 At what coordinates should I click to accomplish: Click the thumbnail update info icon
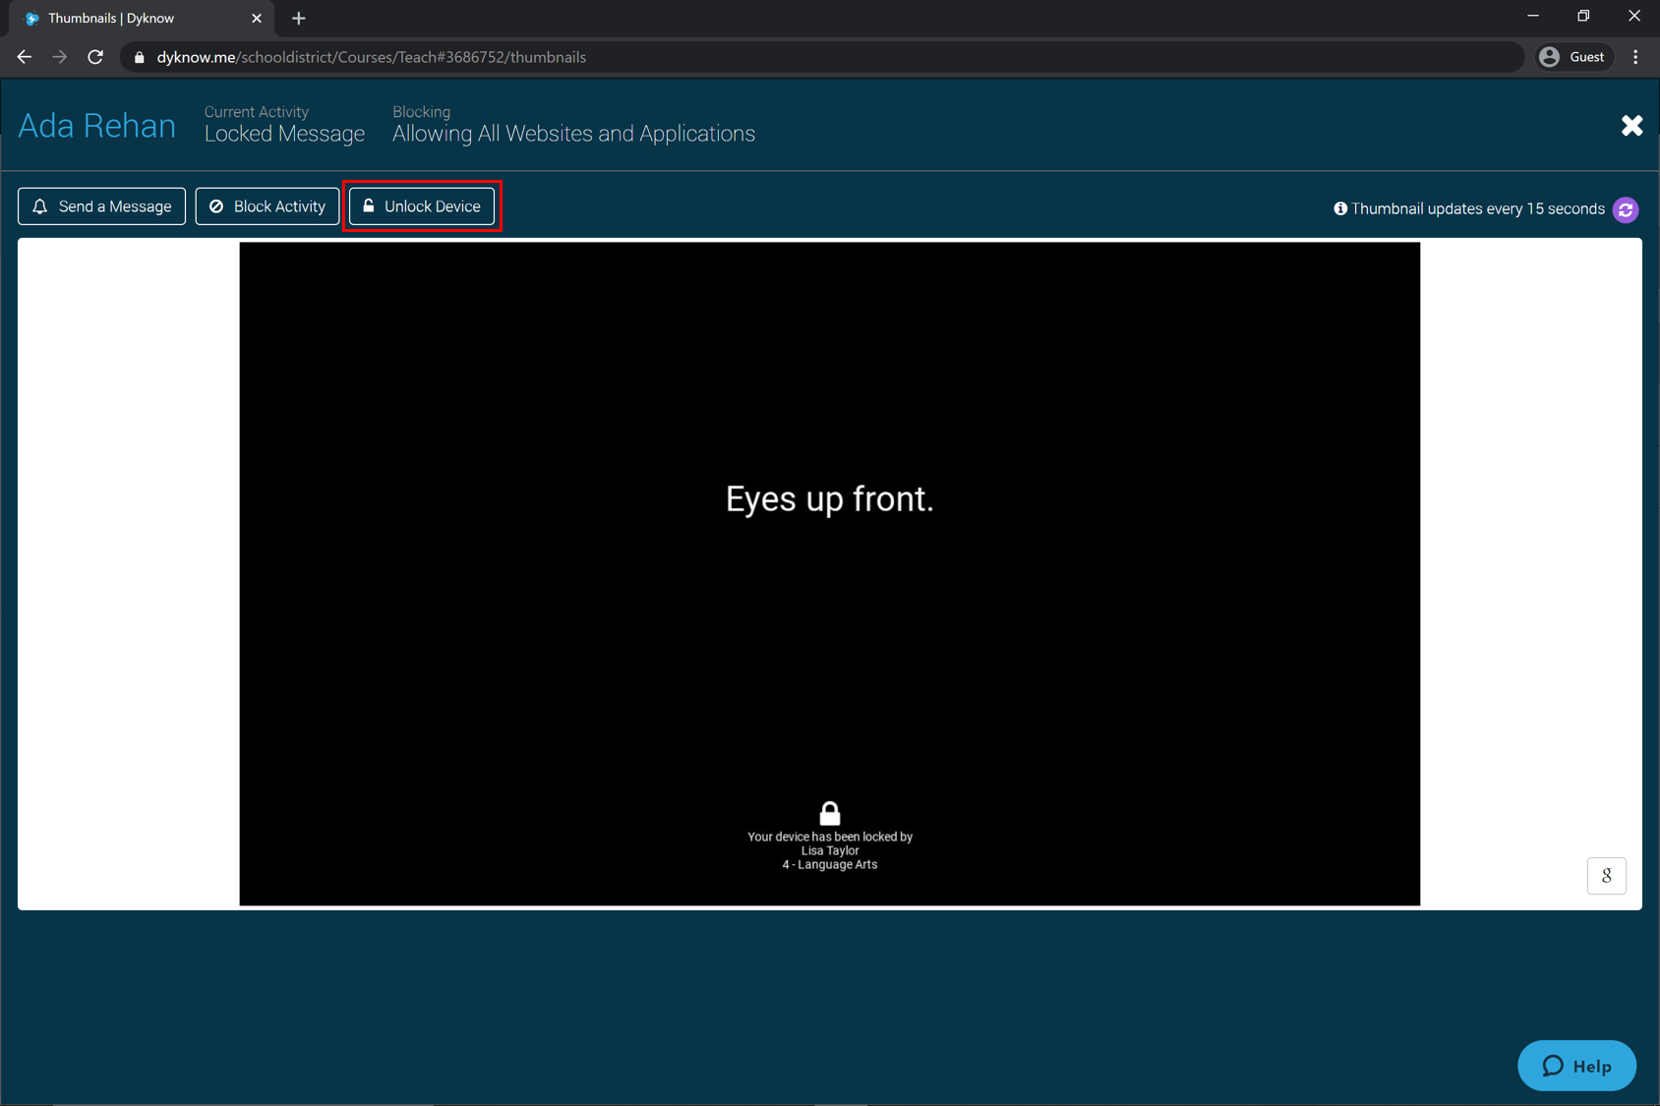tap(1339, 208)
